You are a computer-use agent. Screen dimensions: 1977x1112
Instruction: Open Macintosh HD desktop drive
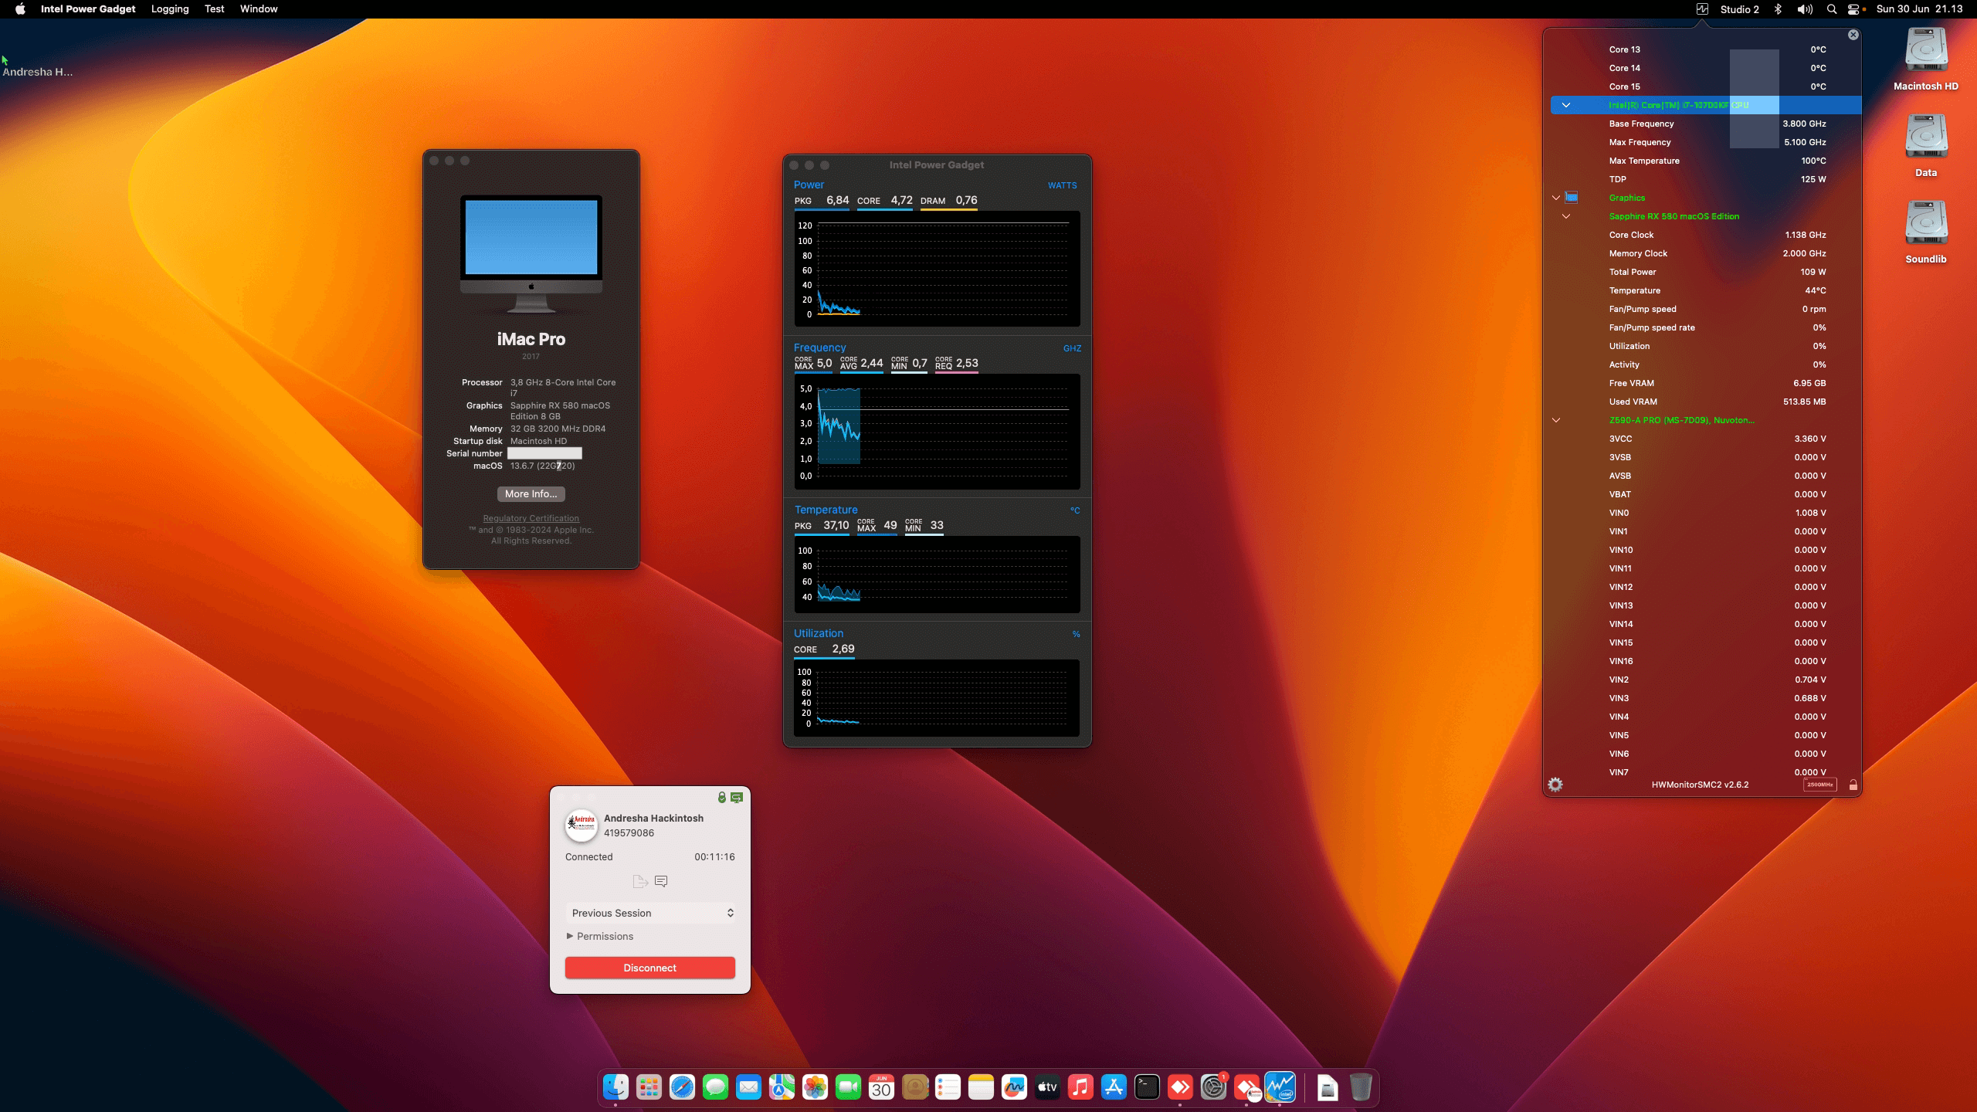coord(1926,59)
